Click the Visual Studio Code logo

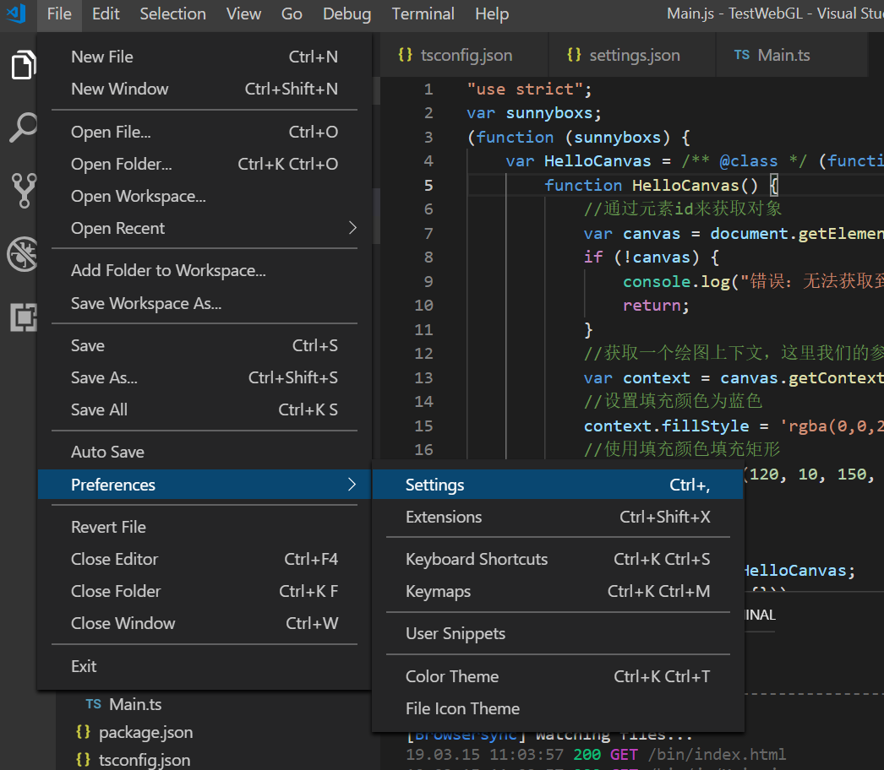click(x=15, y=14)
